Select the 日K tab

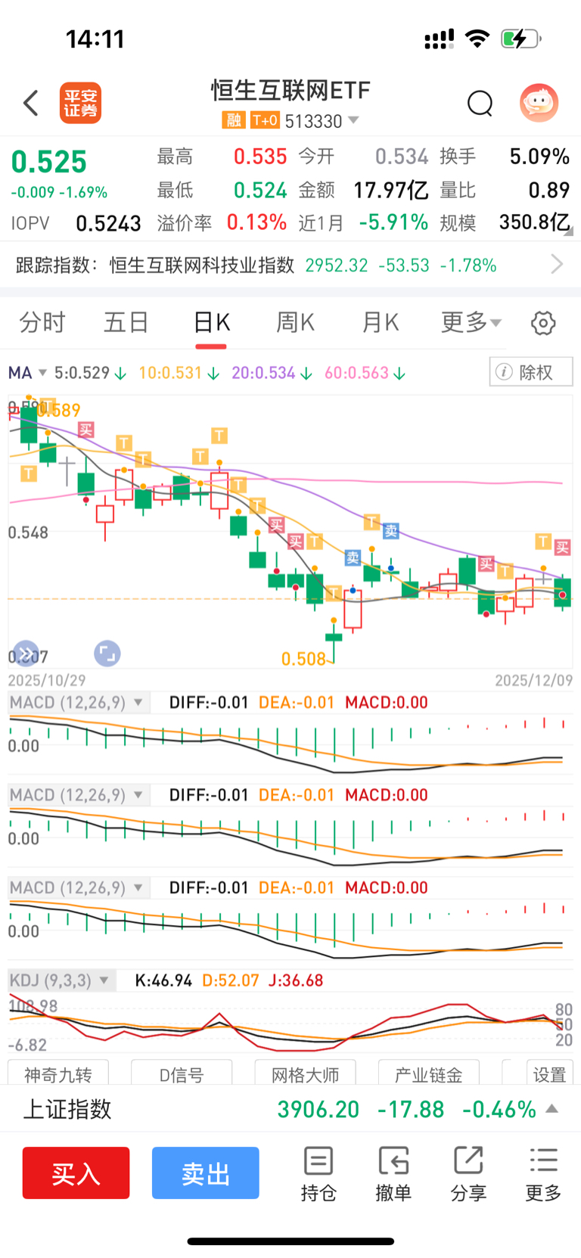pyautogui.click(x=211, y=323)
